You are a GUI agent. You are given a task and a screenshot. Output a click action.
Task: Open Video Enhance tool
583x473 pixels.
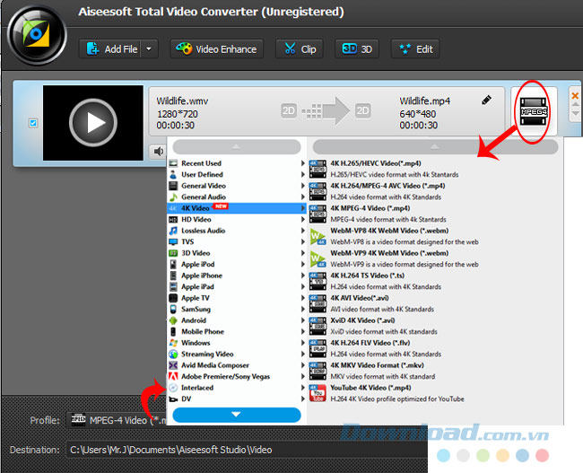tap(216, 49)
